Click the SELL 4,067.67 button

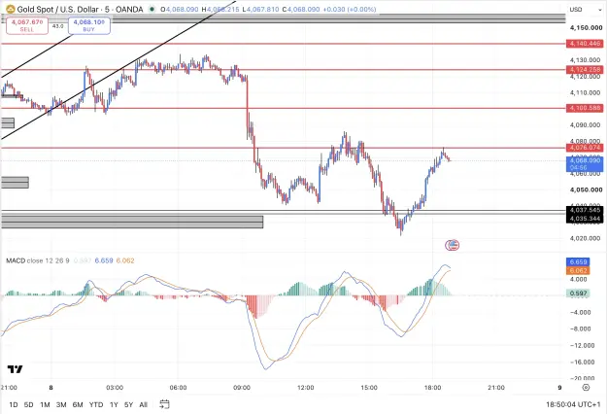tap(27, 25)
